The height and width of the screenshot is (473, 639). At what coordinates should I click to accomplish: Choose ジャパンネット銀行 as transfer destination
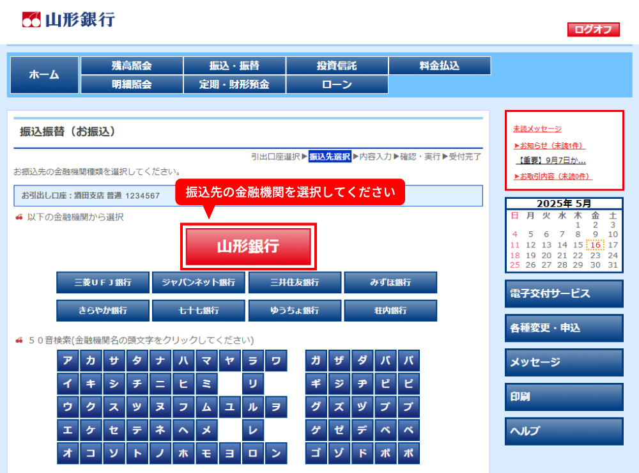199,283
